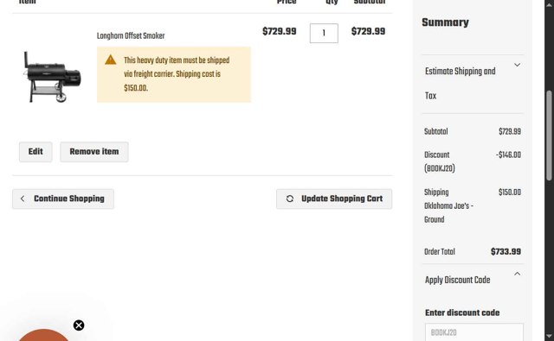Open the Longhorn Offset Smoker product link
Screen dimensions: 554x341
pyautogui.click(x=131, y=36)
